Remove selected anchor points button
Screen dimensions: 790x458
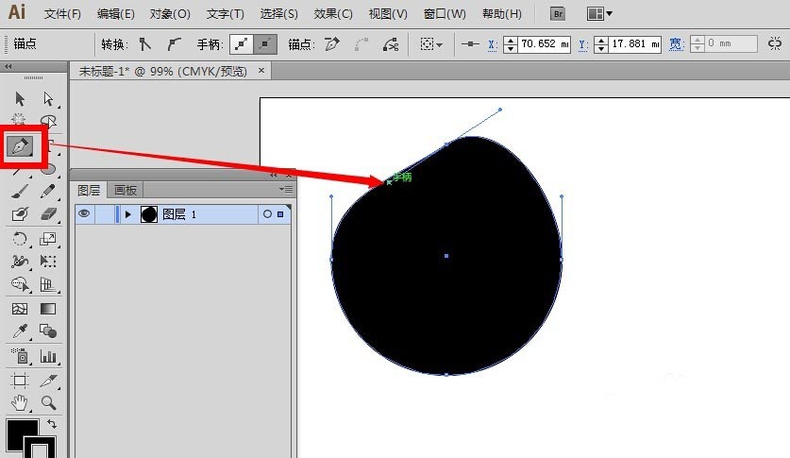coord(332,44)
